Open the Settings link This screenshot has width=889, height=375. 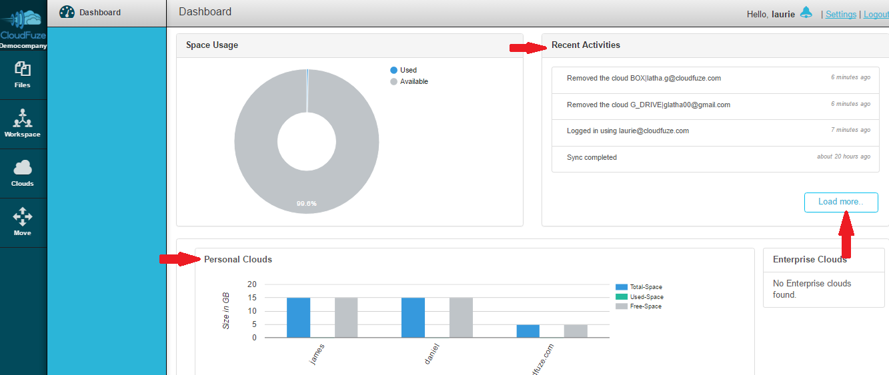(x=840, y=14)
